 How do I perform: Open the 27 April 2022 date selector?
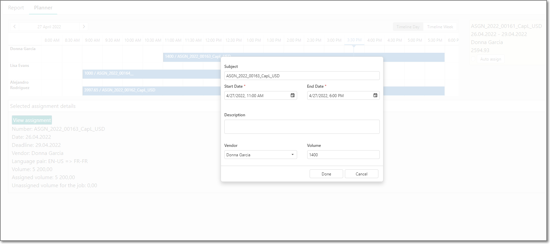click(x=49, y=27)
